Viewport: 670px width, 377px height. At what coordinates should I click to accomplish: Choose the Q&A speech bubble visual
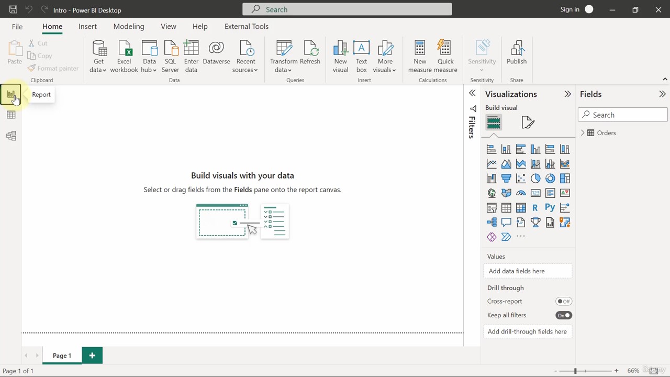coord(506,223)
